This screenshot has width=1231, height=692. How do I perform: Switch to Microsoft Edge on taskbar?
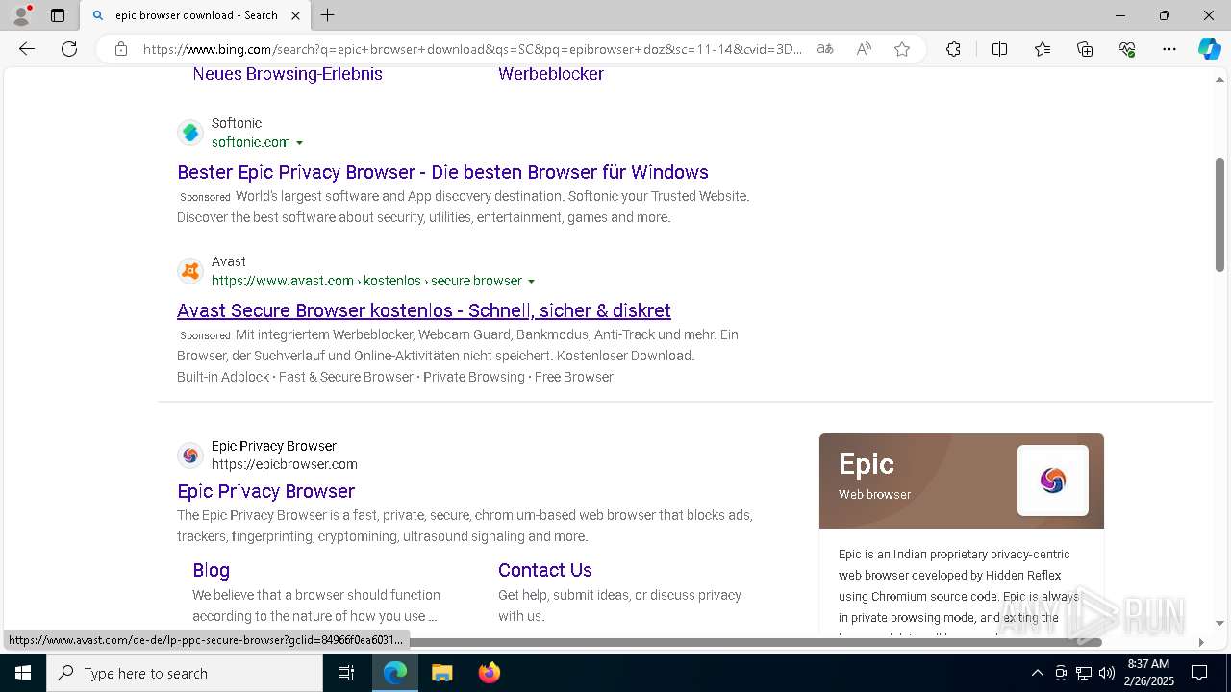tap(395, 673)
